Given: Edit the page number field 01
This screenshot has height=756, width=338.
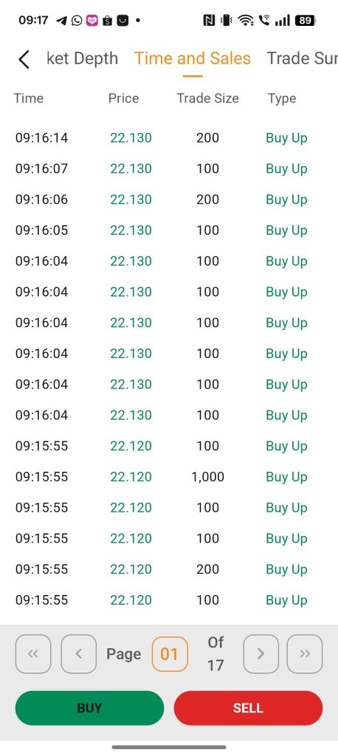Looking at the screenshot, I should point(170,654).
